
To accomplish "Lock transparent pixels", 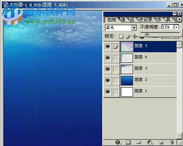I will (x=121, y=36).
